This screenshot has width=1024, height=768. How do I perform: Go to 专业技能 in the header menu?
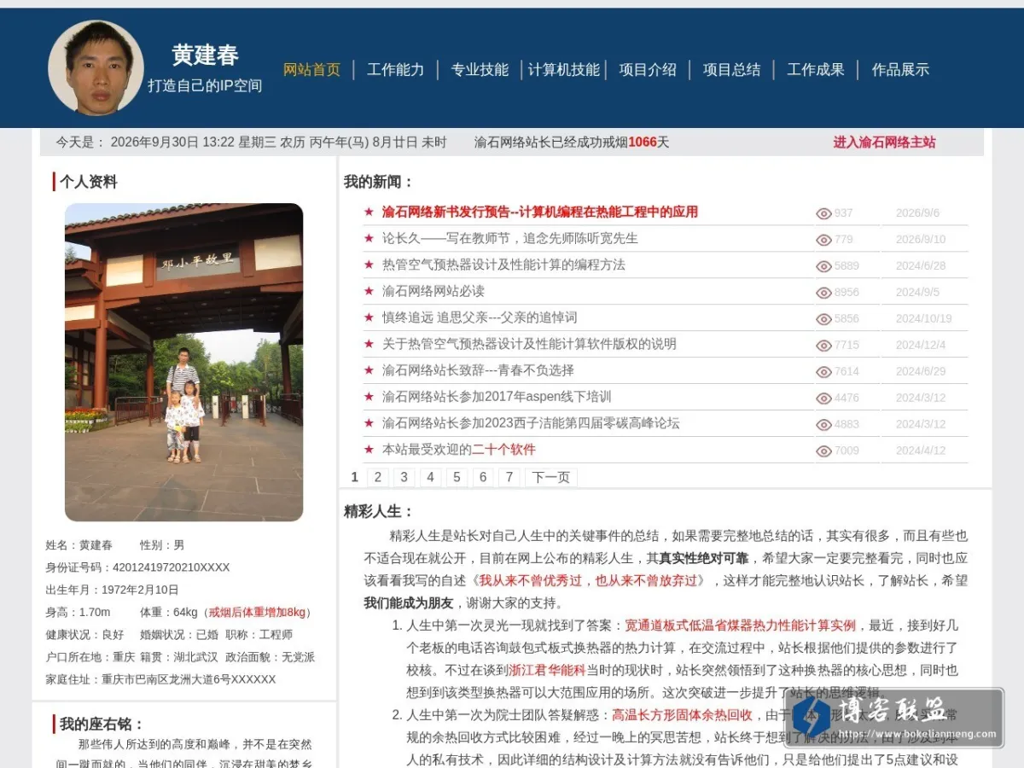480,70
